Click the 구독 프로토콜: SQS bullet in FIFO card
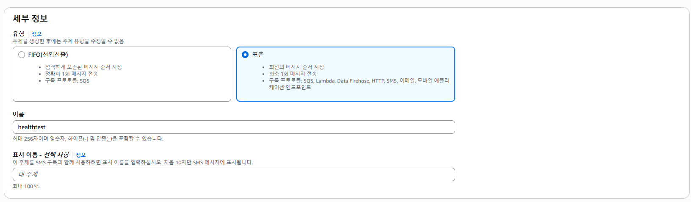Image resolution: width=691 pixels, height=202 pixels. coord(67,81)
